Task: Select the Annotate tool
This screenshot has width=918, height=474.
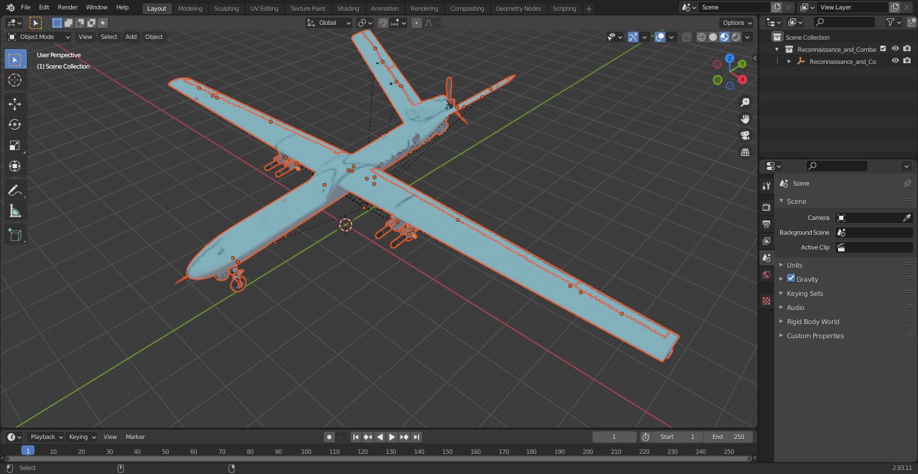Action: (15, 191)
